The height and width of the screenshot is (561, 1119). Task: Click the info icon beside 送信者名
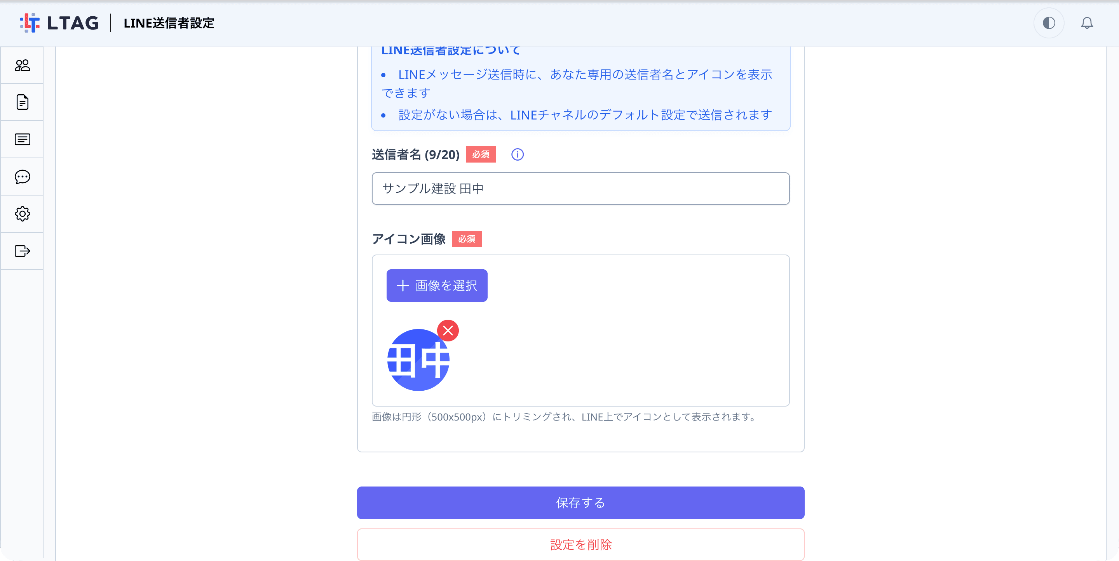pyautogui.click(x=517, y=154)
